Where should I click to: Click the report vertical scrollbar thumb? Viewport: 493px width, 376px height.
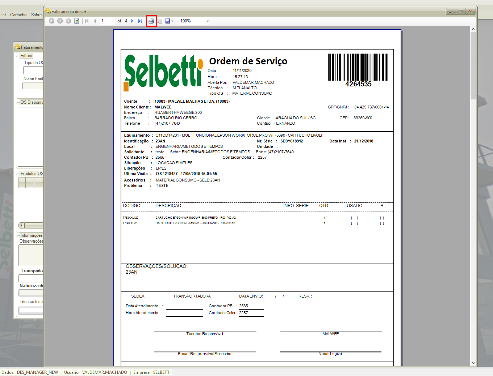(x=473, y=65)
